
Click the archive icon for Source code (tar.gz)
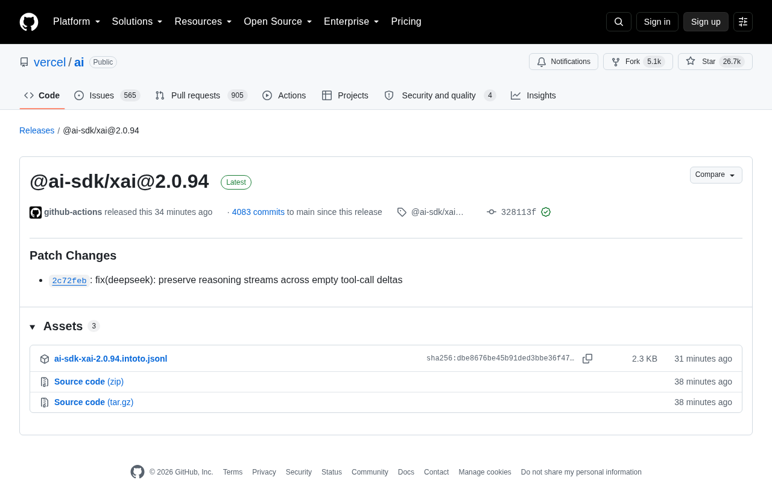point(45,402)
